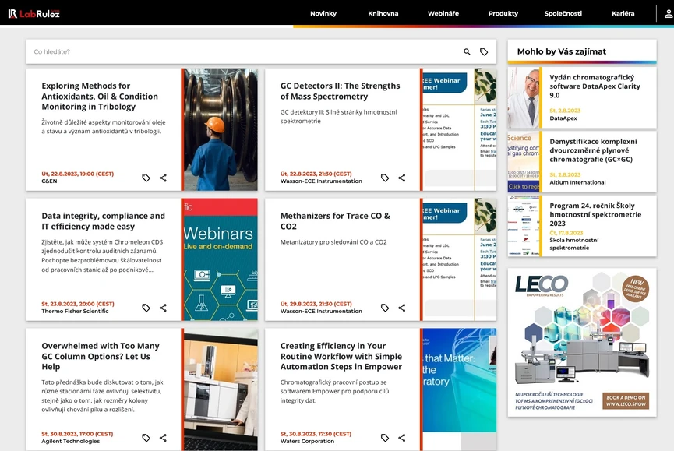Open the tag filter icon beside search
The width and height of the screenshot is (674, 451).
pyautogui.click(x=484, y=51)
